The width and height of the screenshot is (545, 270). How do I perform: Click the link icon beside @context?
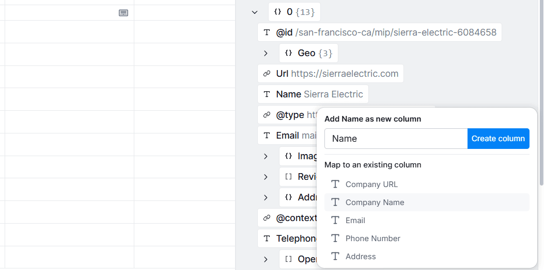[267, 217]
